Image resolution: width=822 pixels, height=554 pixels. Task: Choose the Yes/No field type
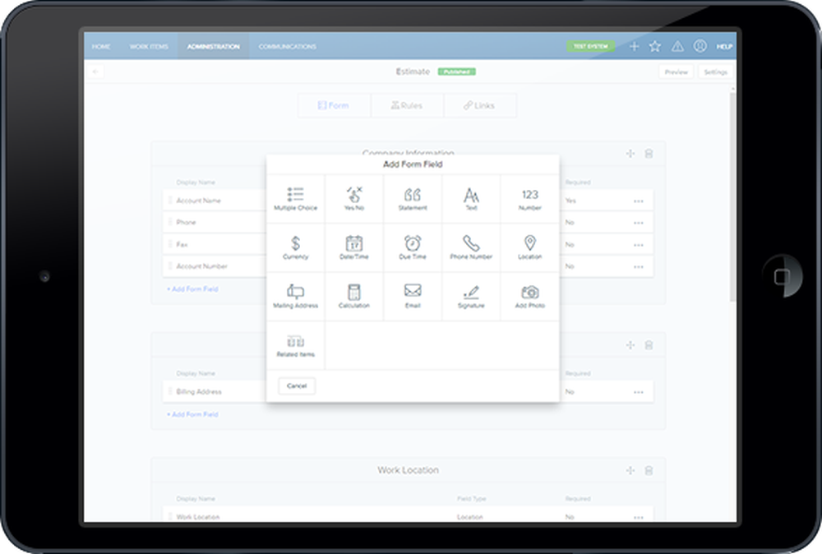pos(354,199)
